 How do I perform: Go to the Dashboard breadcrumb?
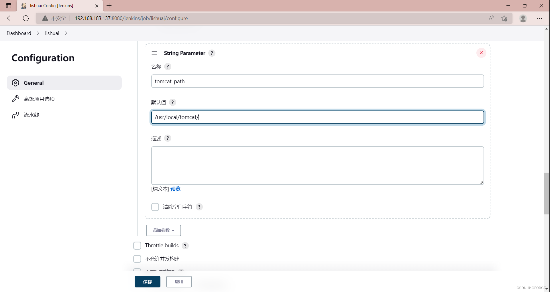(19, 33)
